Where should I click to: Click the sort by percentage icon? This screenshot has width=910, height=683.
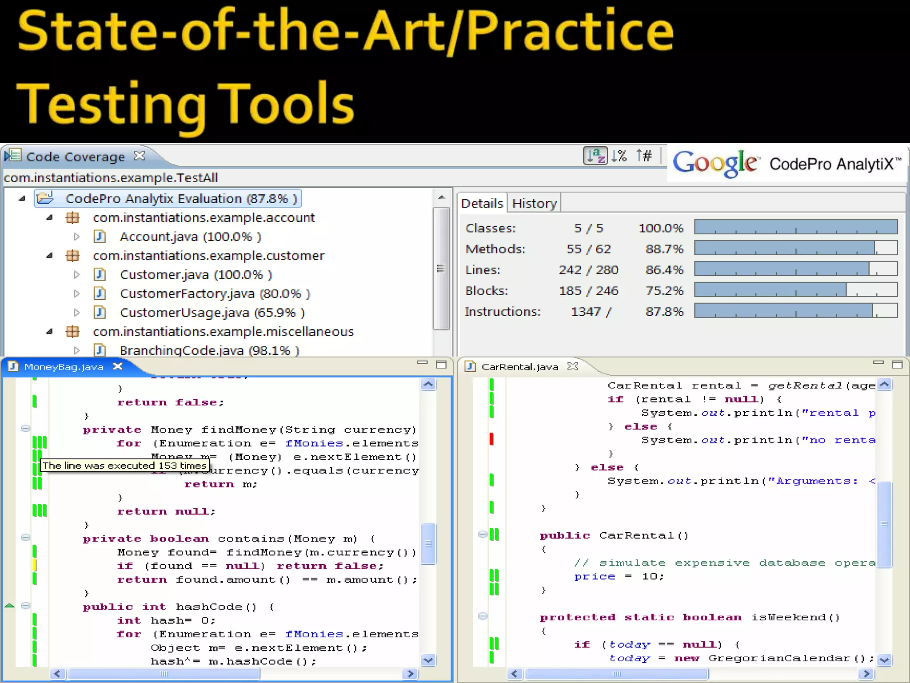tap(619, 156)
